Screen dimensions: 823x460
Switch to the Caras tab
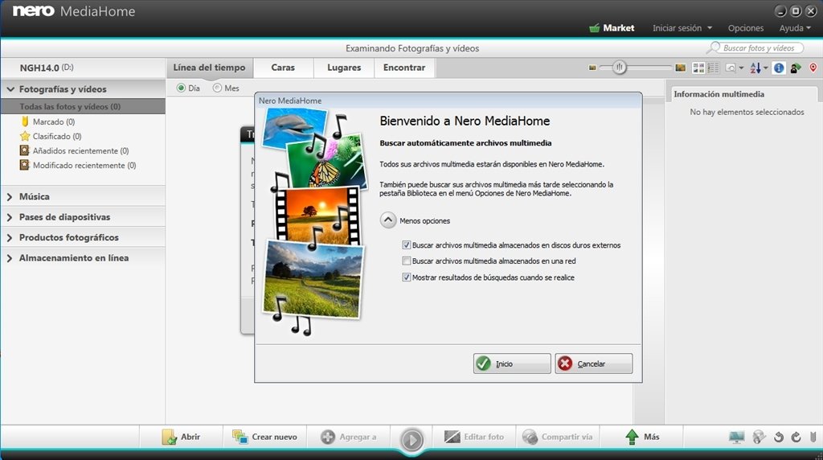[x=283, y=68]
